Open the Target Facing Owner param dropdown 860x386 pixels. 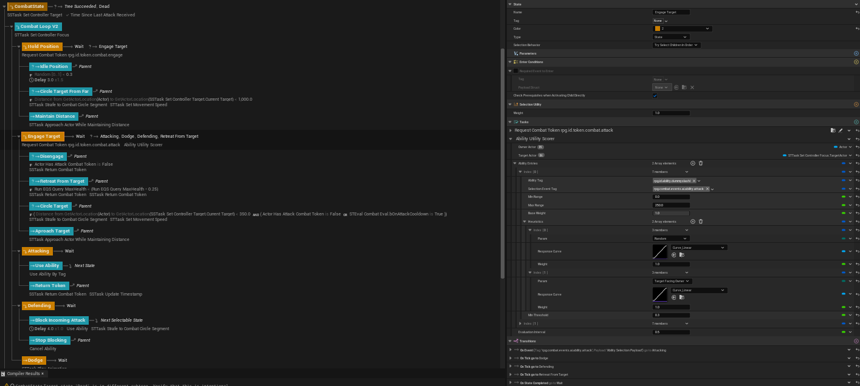click(672, 281)
